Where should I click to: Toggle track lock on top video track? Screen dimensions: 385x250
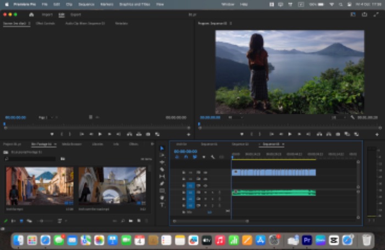pos(184,173)
